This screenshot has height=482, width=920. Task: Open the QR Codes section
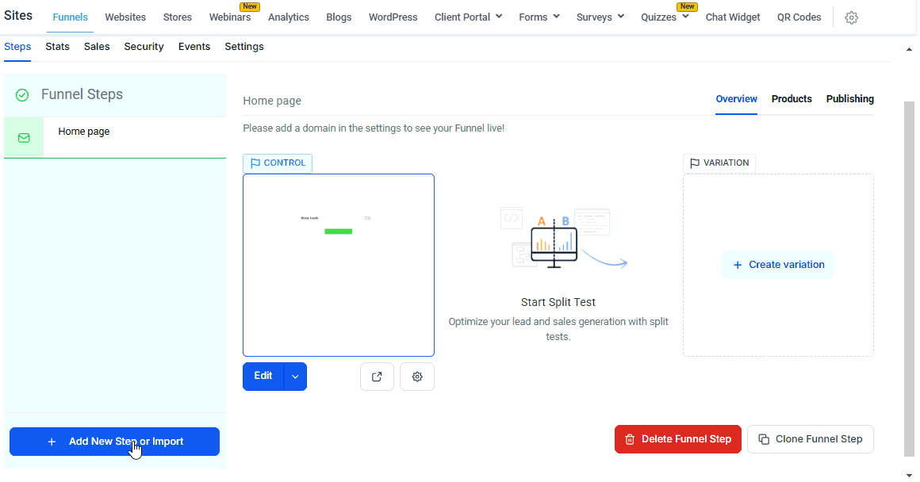(x=799, y=17)
